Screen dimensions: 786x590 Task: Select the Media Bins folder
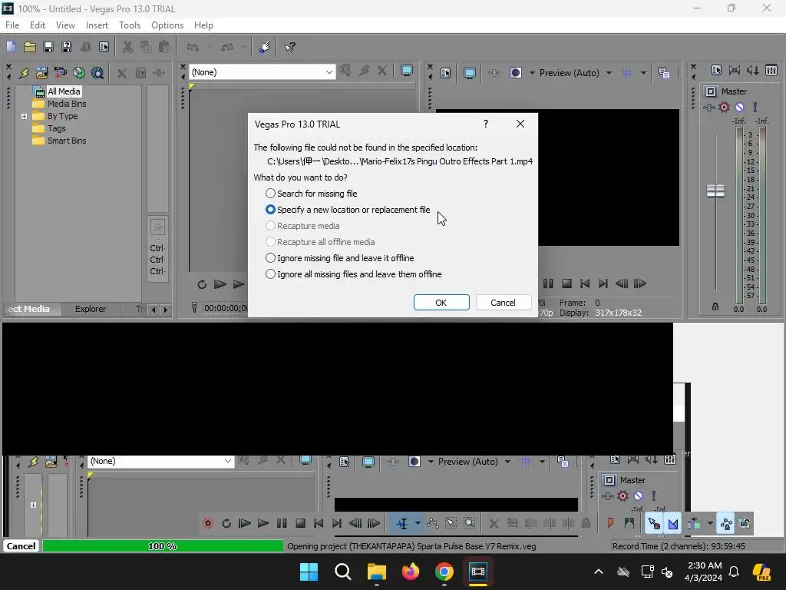click(66, 104)
